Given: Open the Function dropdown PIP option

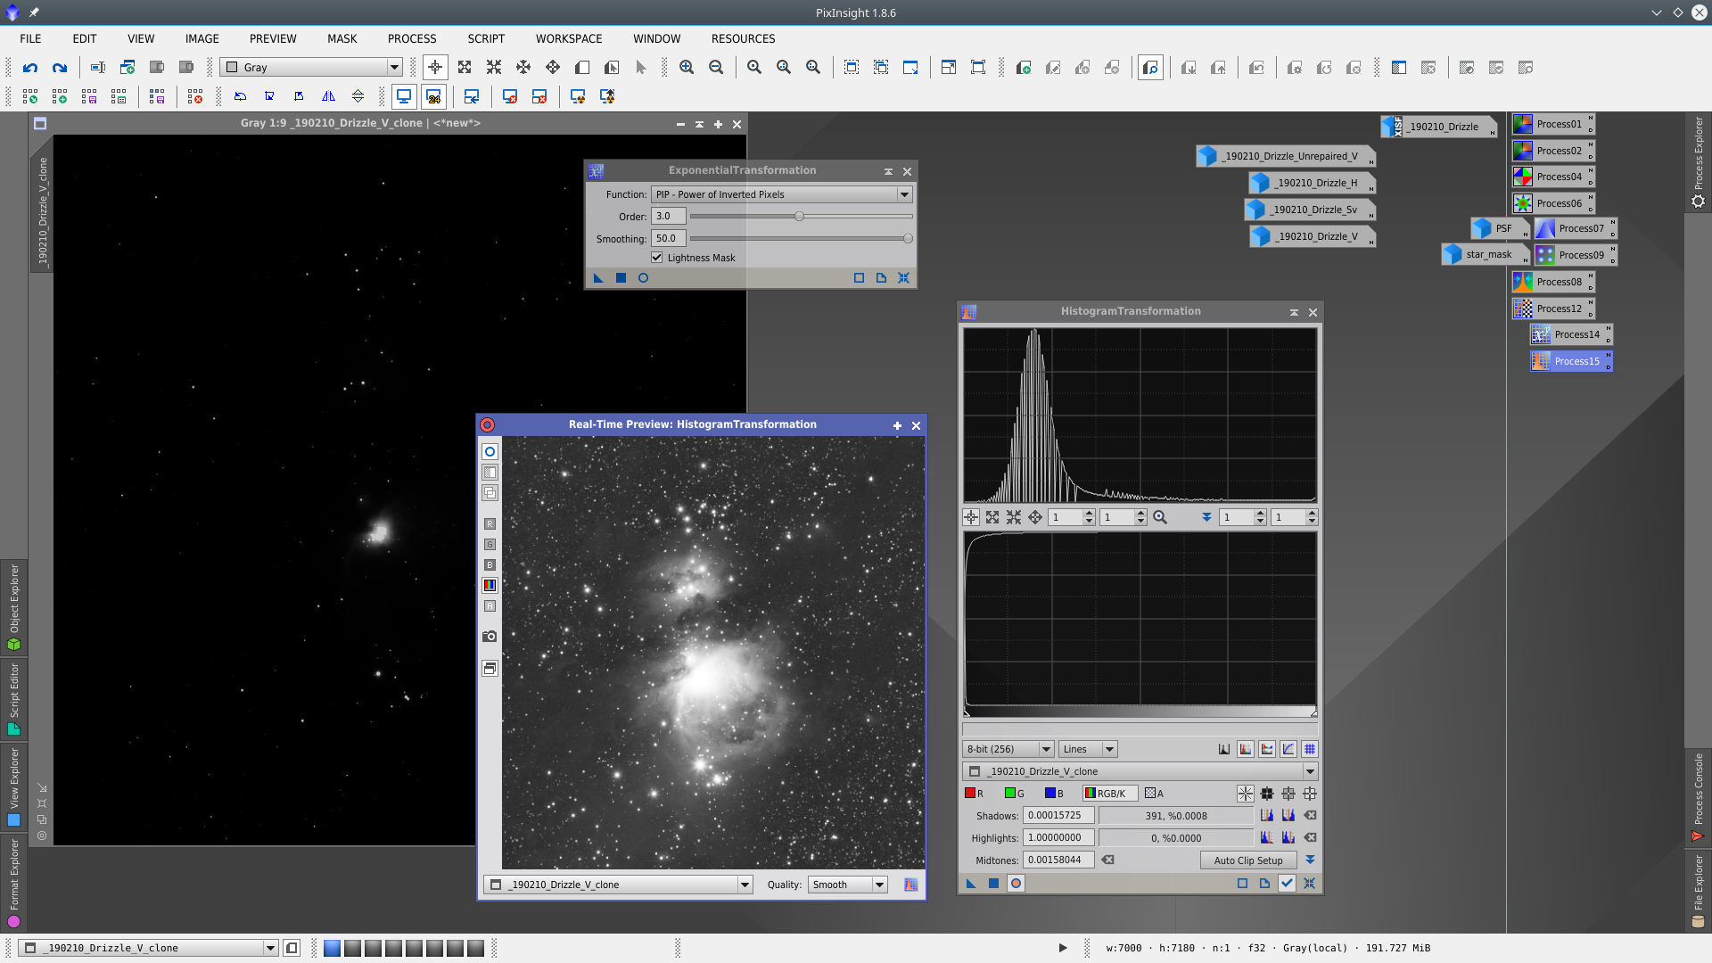Looking at the screenshot, I should click(x=781, y=194).
